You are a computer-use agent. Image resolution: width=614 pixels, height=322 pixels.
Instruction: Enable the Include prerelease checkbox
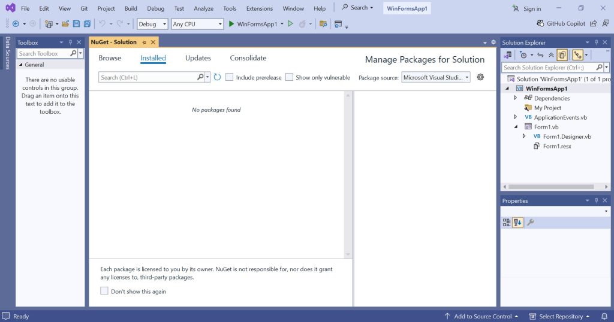[230, 77]
